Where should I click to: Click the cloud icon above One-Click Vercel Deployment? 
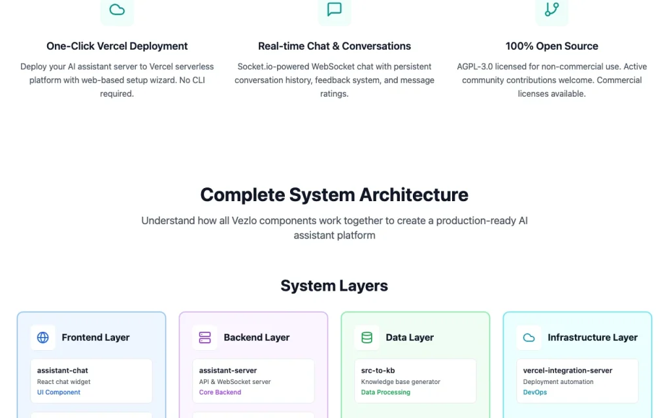tap(117, 9)
